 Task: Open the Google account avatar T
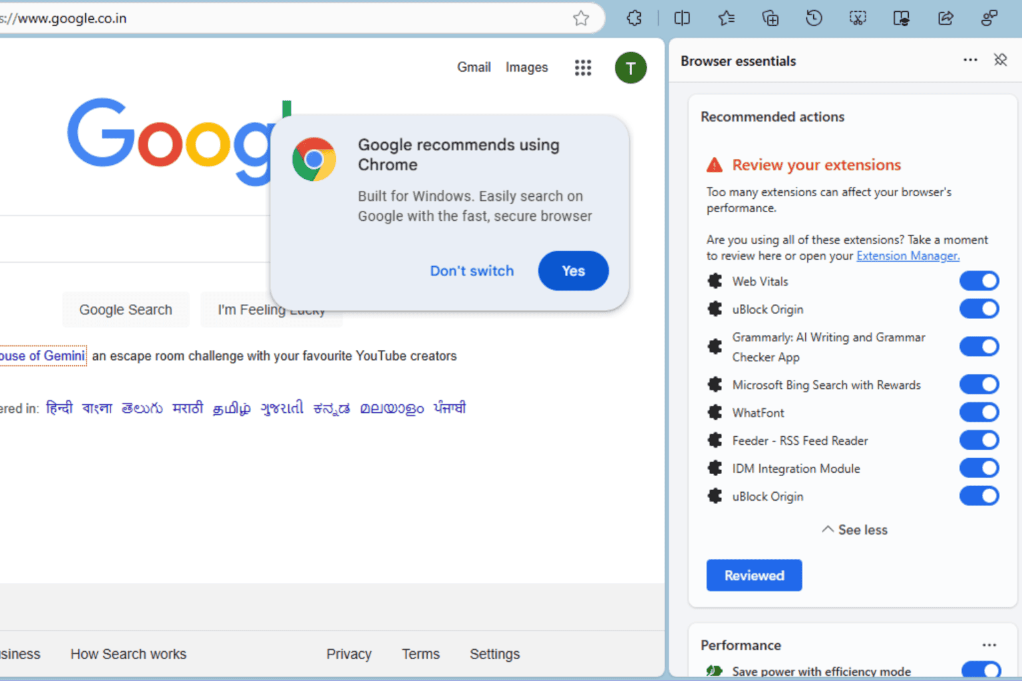[x=631, y=67]
